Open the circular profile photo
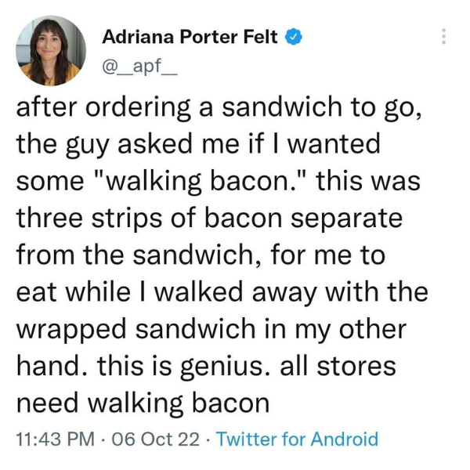 coord(51,50)
